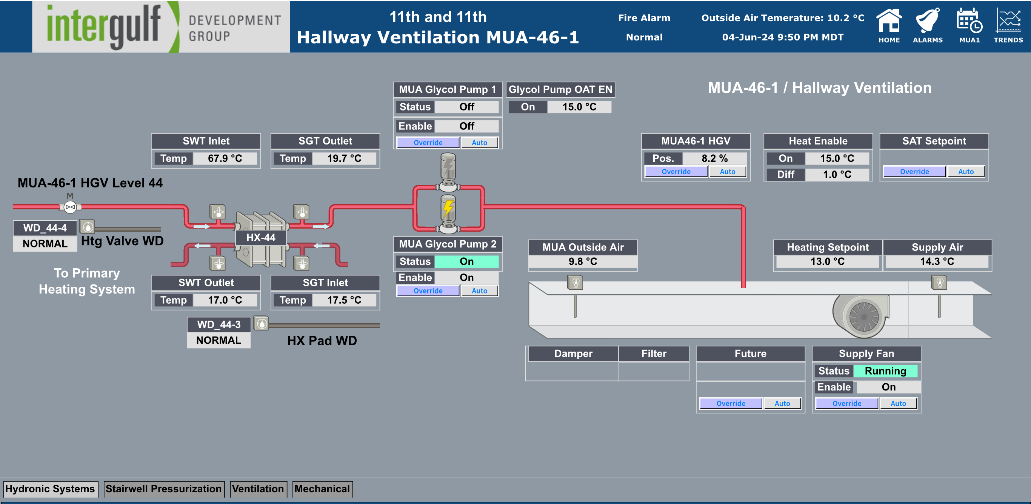Click Glycol Pump 2 Status On indicator
The height and width of the screenshot is (504, 1031).
(467, 261)
